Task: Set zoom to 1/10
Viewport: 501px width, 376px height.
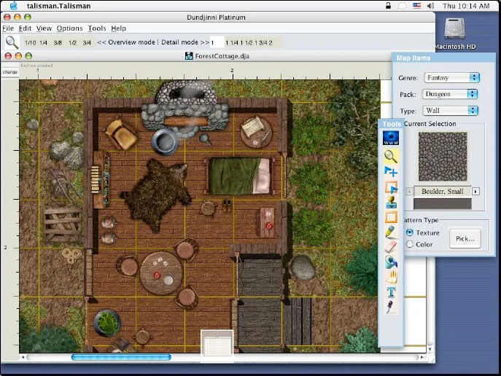Action: point(31,43)
